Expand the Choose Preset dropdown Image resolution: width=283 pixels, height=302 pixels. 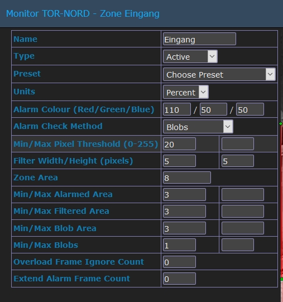pyautogui.click(x=219, y=74)
